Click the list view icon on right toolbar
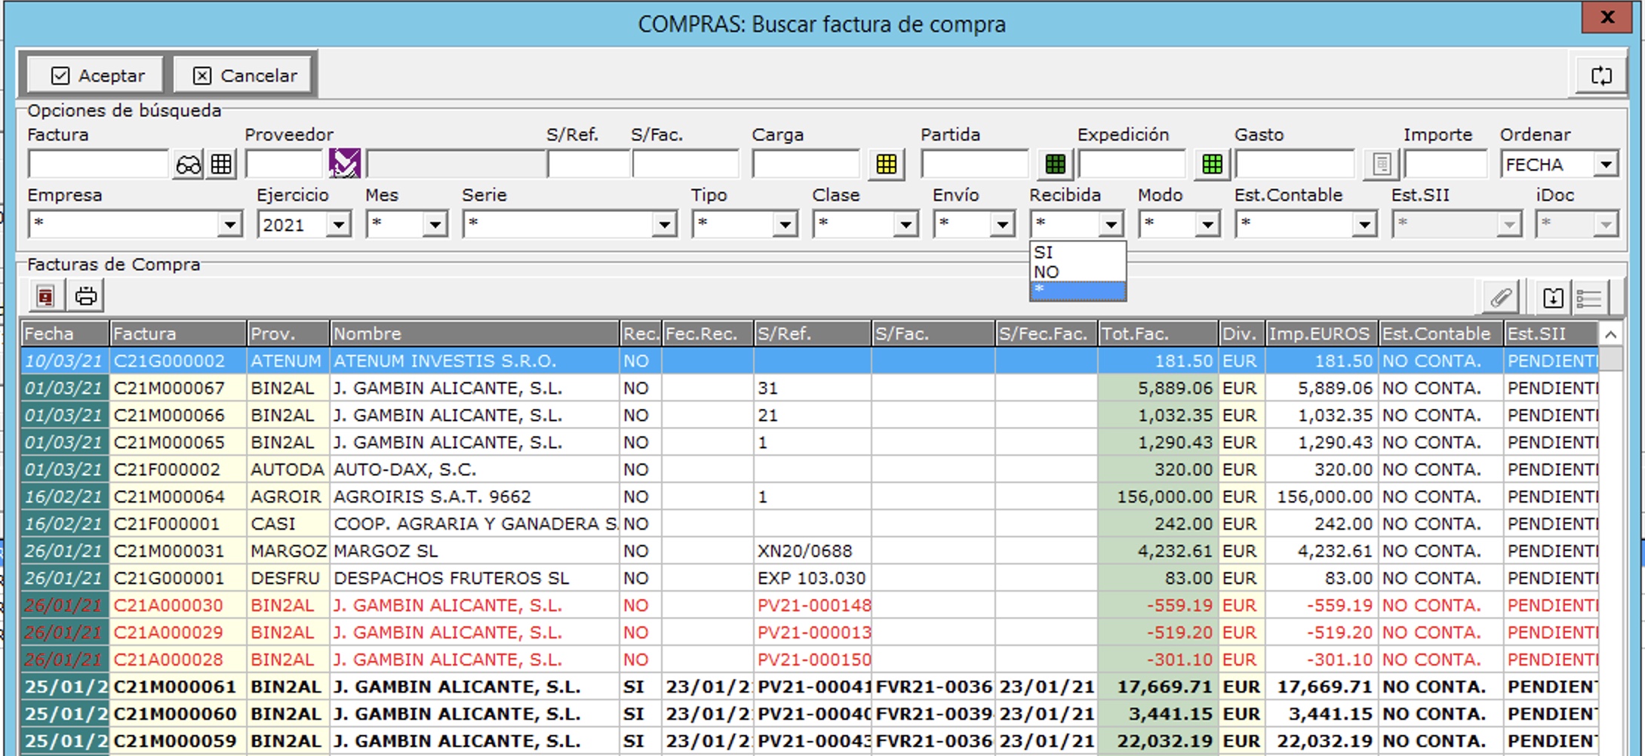The height and width of the screenshot is (756, 1645). coord(1589,297)
